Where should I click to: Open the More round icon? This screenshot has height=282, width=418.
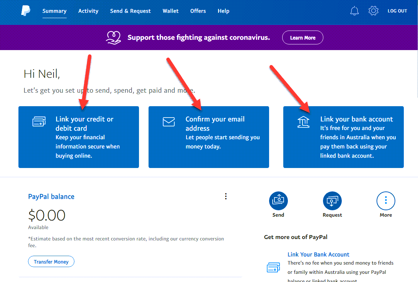point(386,201)
